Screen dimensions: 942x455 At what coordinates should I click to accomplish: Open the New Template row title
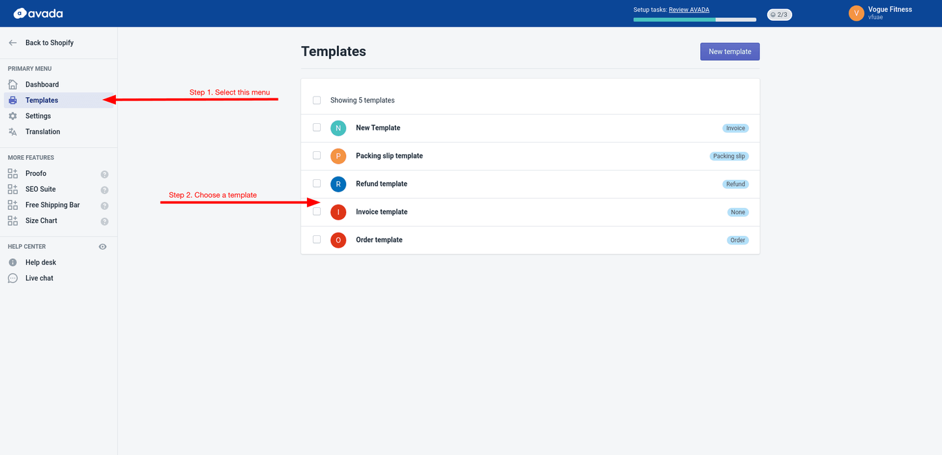click(x=378, y=128)
